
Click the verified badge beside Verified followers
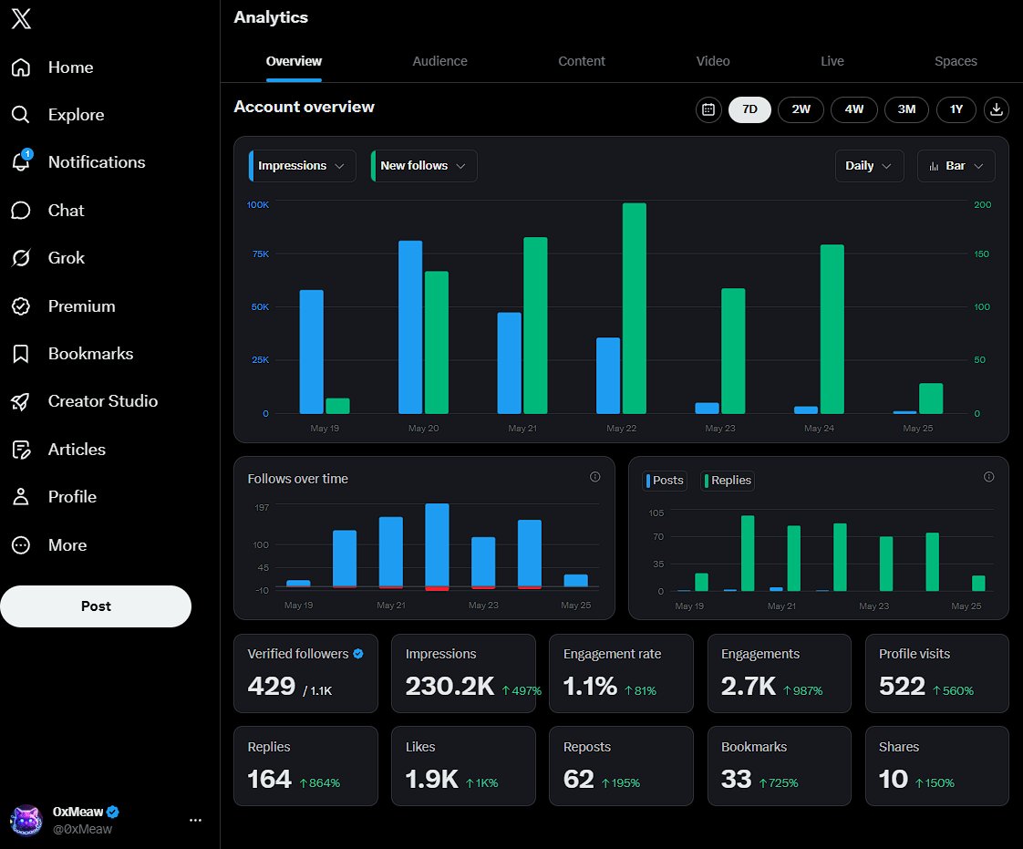pyautogui.click(x=358, y=653)
